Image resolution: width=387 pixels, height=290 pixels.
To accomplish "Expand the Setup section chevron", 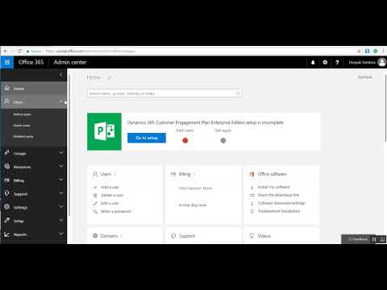I will (61, 220).
